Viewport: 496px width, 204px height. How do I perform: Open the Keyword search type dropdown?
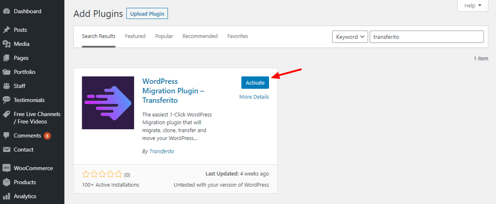(350, 37)
